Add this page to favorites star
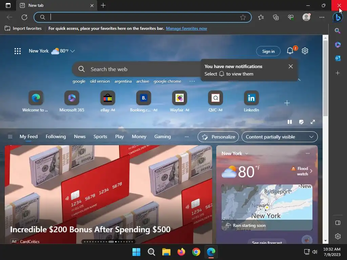The width and height of the screenshot is (347, 260). pyautogui.click(x=243, y=17)
